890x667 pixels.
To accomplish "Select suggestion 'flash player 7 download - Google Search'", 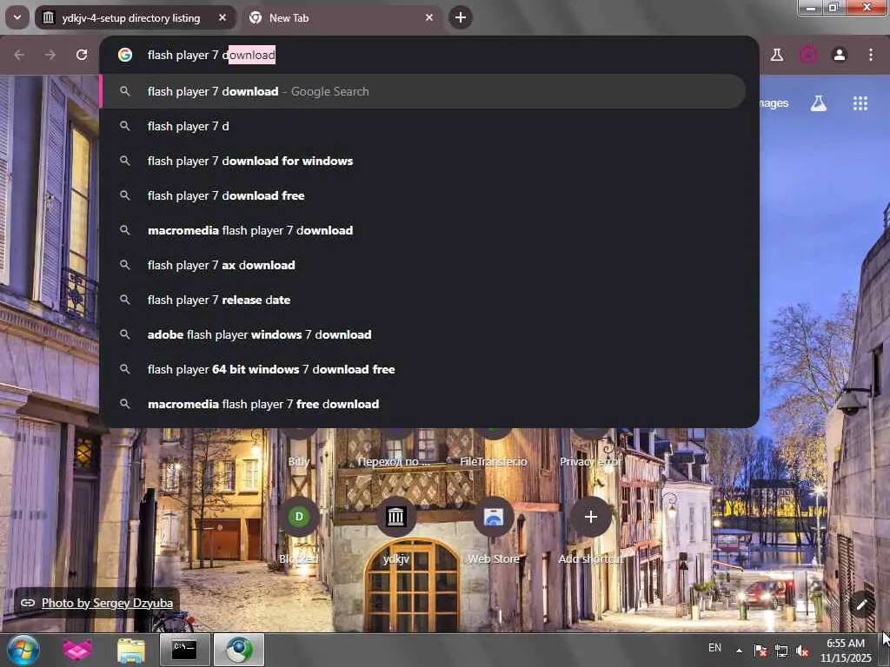I will (423, 91).
